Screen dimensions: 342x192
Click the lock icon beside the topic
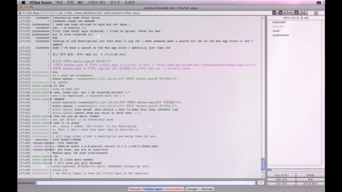pyautogui.click(x=20, y=13)
